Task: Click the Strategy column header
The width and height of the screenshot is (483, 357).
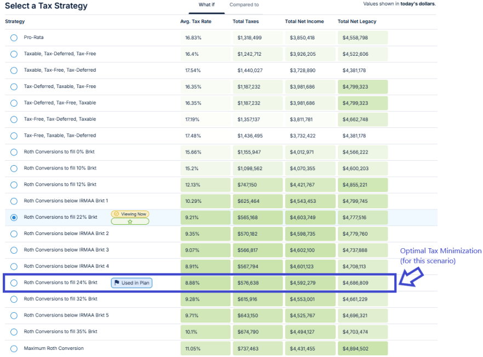Action: [15, 21]
